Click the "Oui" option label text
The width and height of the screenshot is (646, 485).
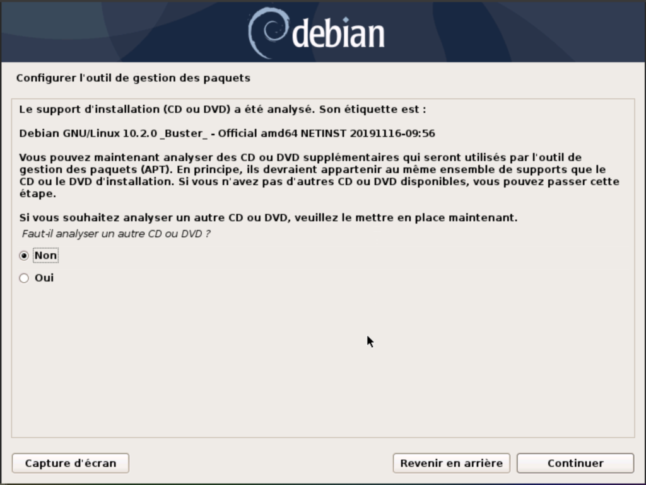point(44,278)
